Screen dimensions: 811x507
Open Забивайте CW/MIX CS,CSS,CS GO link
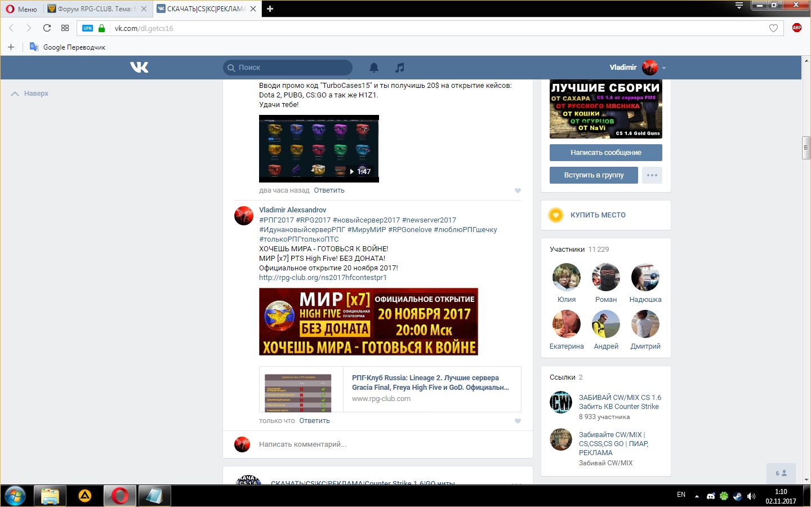point(613,443)
